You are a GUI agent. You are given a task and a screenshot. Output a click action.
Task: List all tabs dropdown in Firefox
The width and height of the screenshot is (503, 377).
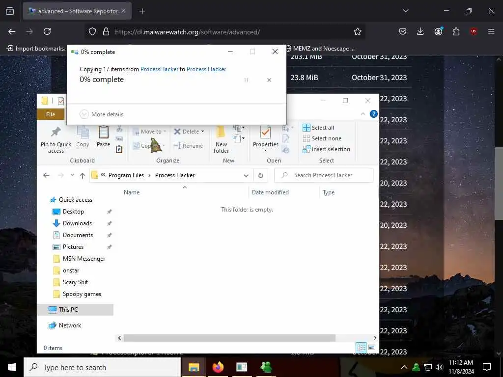tap(405, 11)
